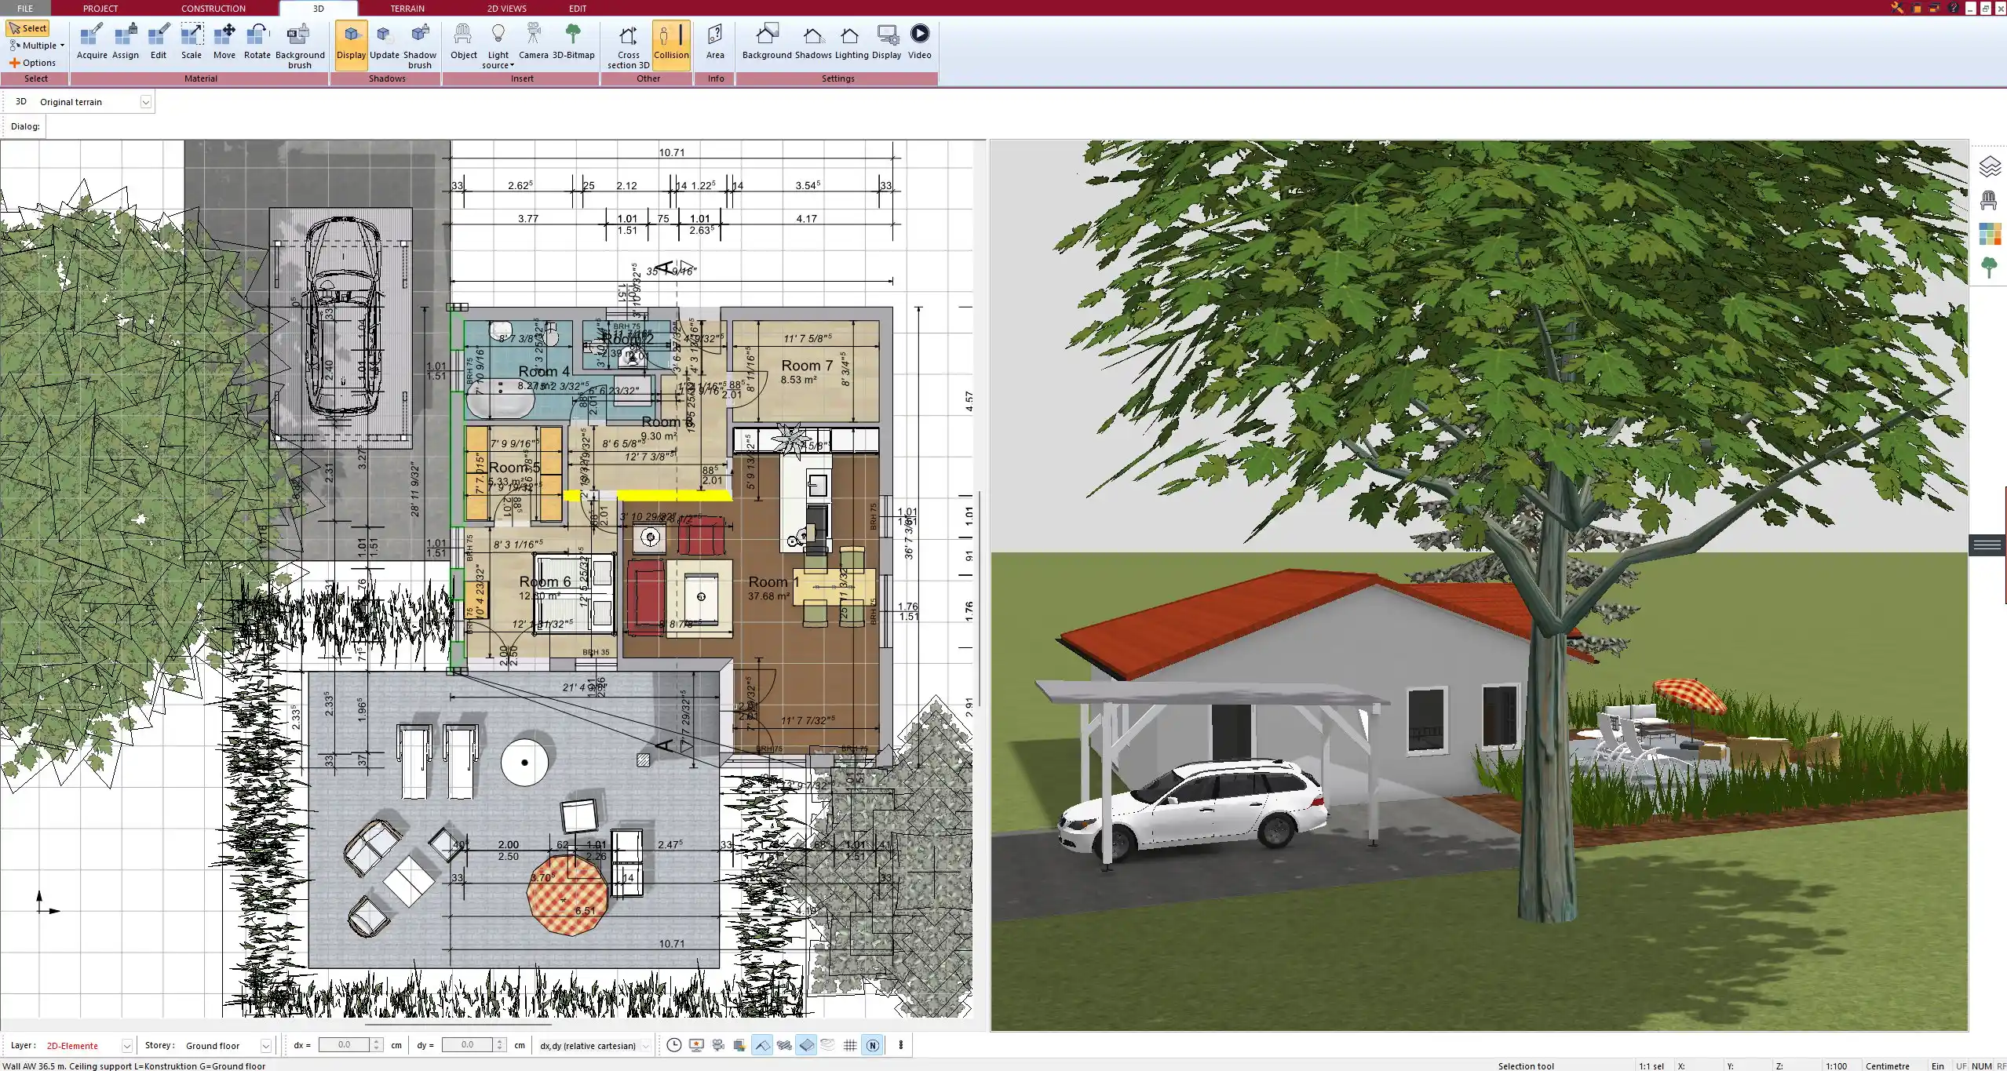This screenshot has height=1071, width=2007.
Task: Open the Storey Ground floor dropdown
Action: point(265,1046)
